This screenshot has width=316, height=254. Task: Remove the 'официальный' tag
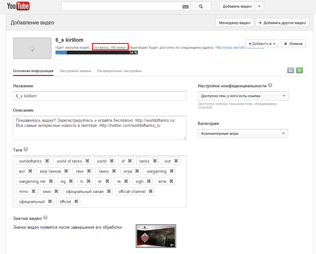pos(50,201)
